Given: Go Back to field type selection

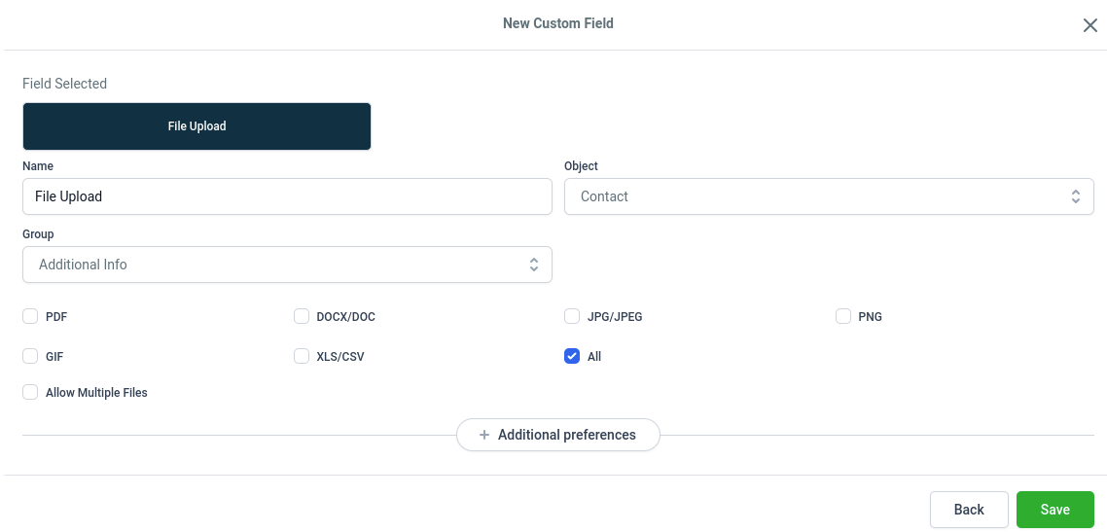Looking at the screenshot, I should coord(969,510).
